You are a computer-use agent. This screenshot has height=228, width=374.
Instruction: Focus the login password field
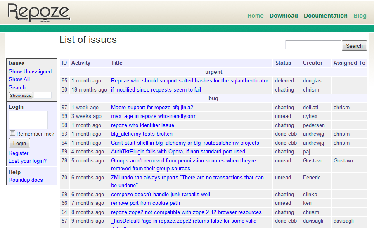[28, 125]
